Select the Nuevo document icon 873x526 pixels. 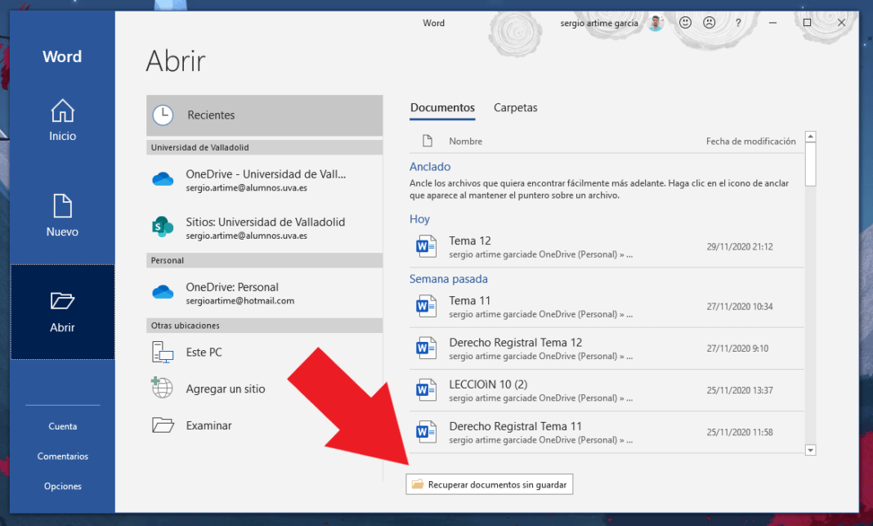tap(62, 205)
